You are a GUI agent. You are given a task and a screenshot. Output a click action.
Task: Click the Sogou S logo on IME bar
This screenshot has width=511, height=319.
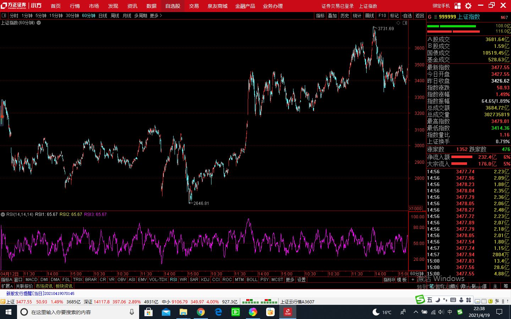pos(420,300)
